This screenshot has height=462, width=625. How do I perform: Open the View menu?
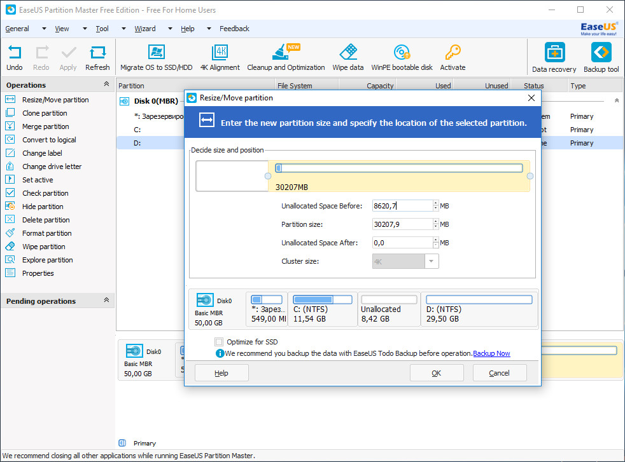click(x=62, y=29)
